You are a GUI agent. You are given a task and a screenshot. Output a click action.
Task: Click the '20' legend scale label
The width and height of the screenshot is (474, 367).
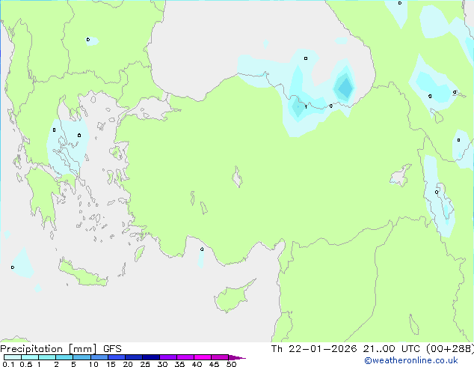[x=128, y=364]
